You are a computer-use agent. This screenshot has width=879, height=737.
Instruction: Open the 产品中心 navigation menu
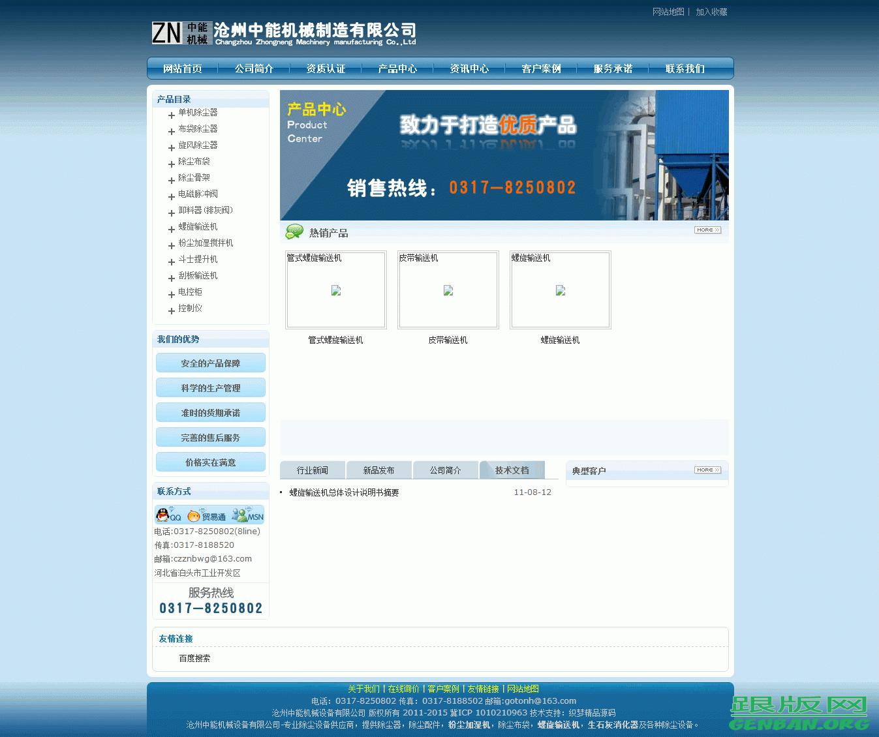tap(397, 68)
